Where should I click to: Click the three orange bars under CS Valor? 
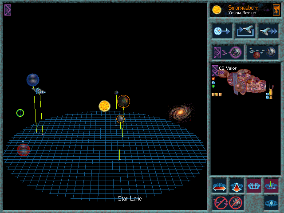pyautogui.click(x=217, y=95)
